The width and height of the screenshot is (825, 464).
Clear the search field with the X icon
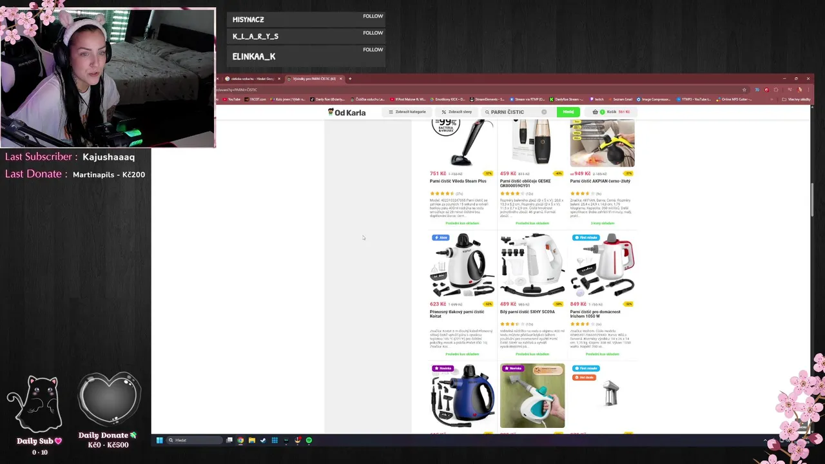click(x=544, y=112)
